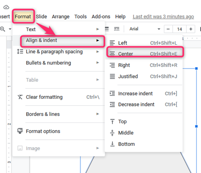This screenshot has width=201, height=173.
Task: Increase font size with plus button
Action: point(191,29)
